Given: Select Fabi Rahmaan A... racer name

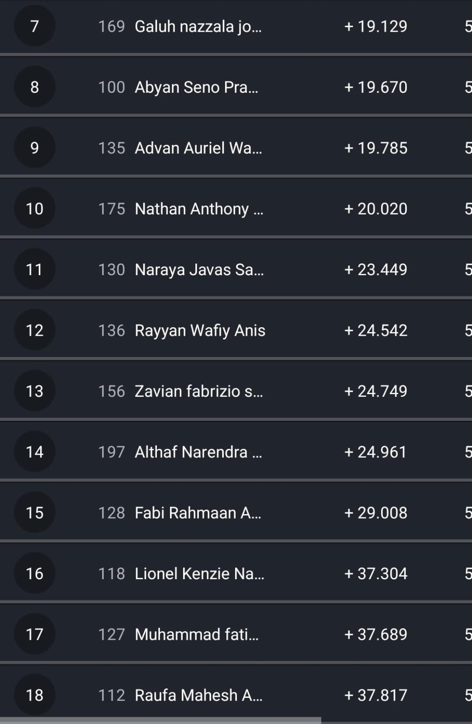Looking at the screenshot, I should coord(198,513).
